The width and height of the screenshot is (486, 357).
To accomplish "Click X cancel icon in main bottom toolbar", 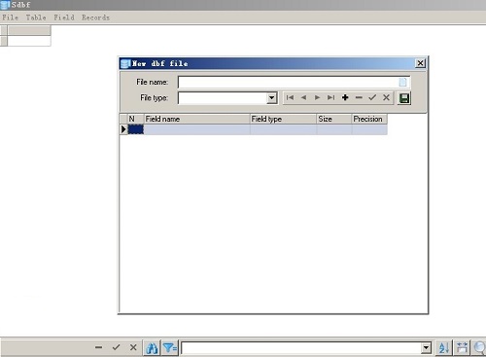I will point(133,347).
